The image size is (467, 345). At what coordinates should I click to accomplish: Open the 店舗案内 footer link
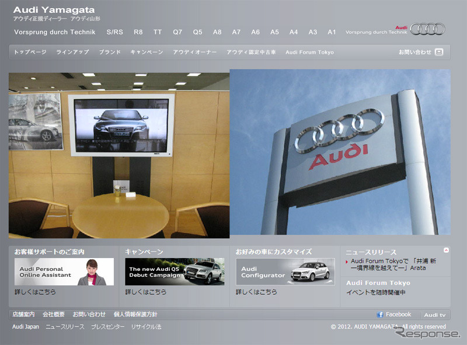pos(23,314)
